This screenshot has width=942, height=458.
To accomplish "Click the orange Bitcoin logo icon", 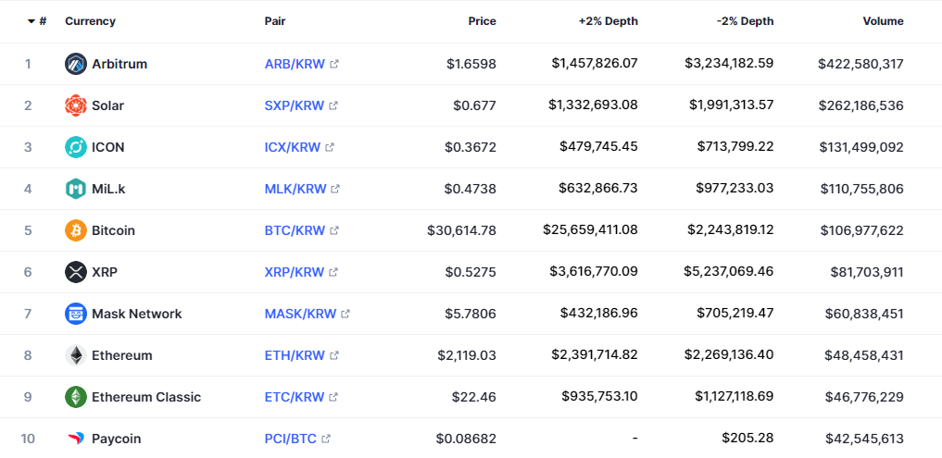I will click(76, 230).
